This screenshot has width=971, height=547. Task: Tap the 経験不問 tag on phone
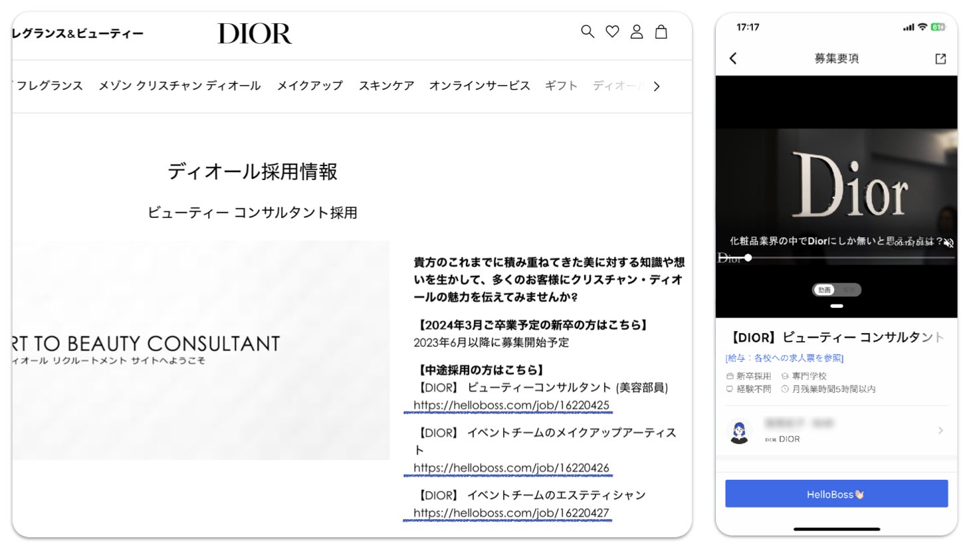point(748,389)
